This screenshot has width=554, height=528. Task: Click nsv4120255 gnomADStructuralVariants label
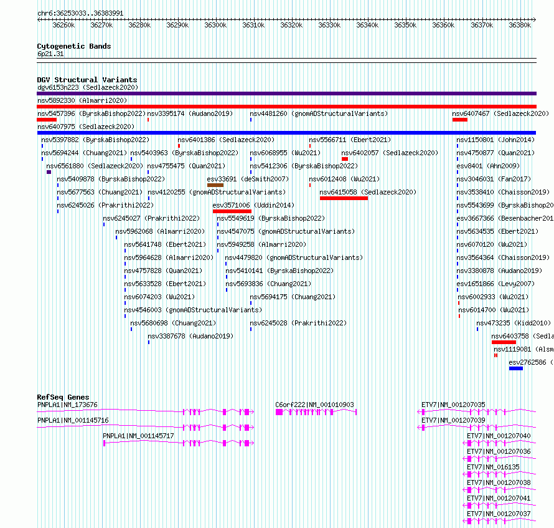217,192
